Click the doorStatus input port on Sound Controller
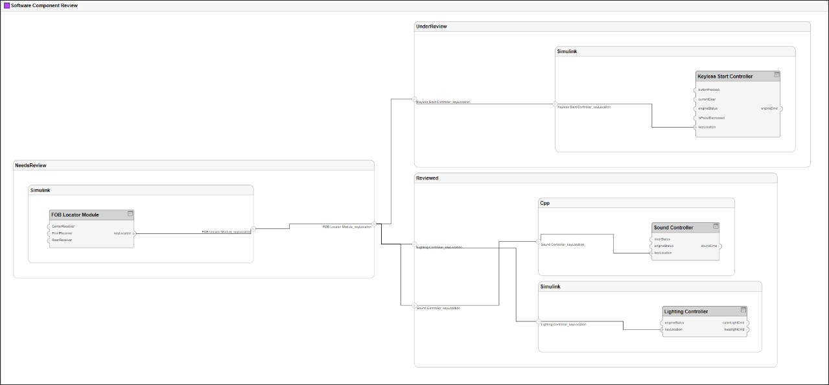Screen dimensions: 829x385 pos(651,239)
